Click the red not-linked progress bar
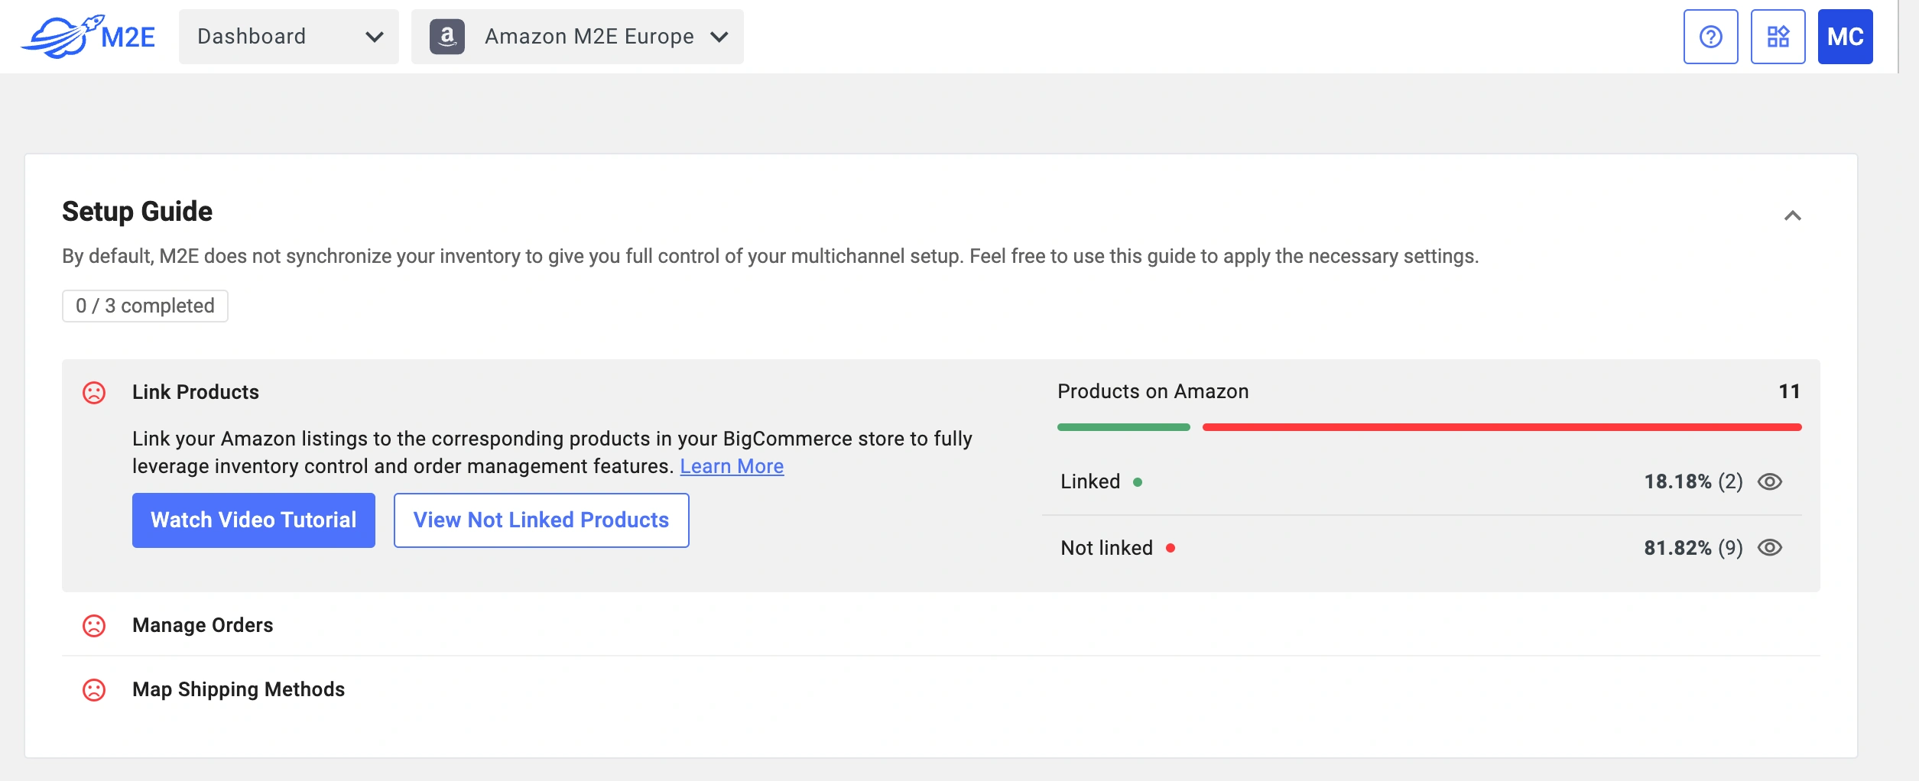The width and height of the screenshot is (1919, 781). [1501, 427]
